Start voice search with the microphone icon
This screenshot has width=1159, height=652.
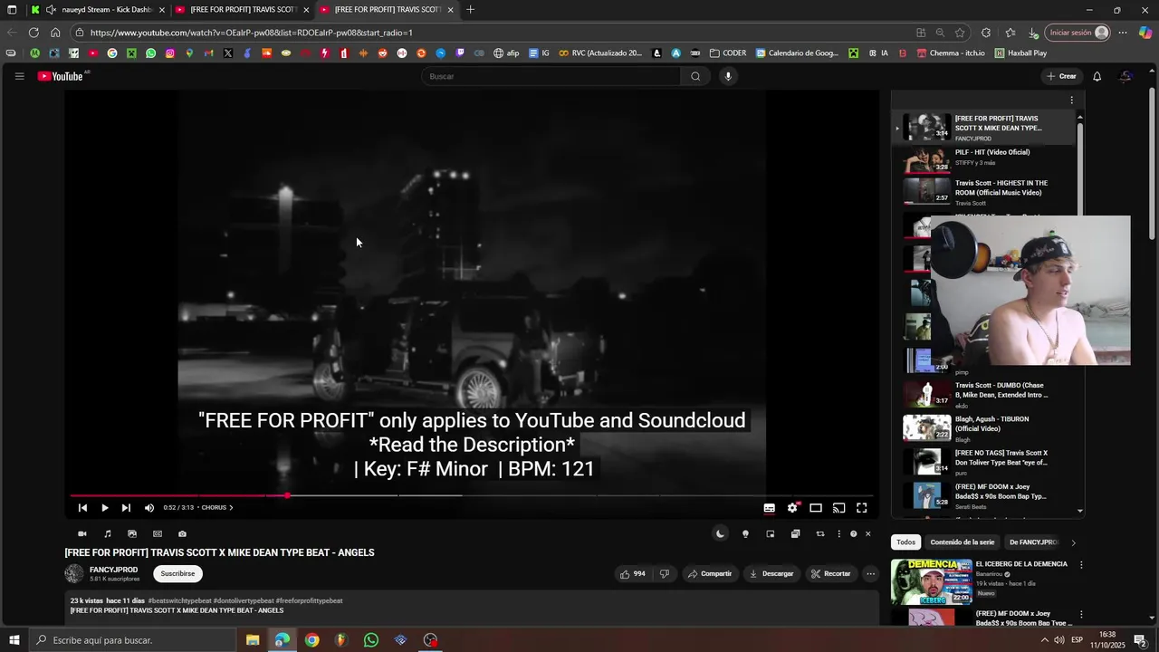pyautogui.click(x=728, y=76)
